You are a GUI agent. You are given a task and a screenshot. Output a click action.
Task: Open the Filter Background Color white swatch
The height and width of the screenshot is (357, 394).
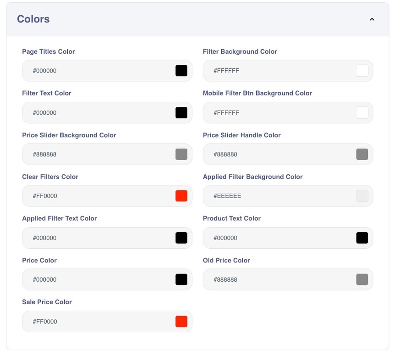point(362,71)
